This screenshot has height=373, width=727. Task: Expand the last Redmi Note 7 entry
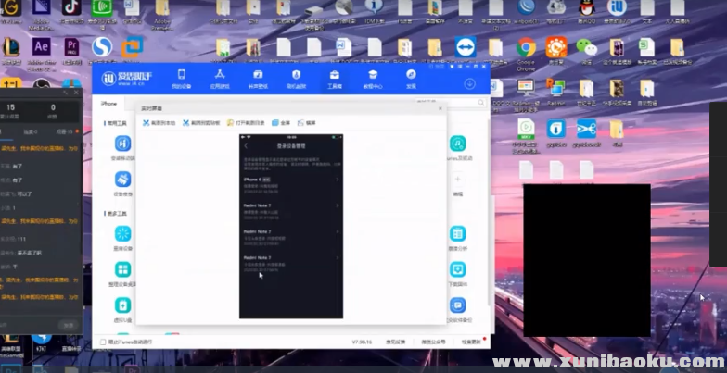[337, 257]
